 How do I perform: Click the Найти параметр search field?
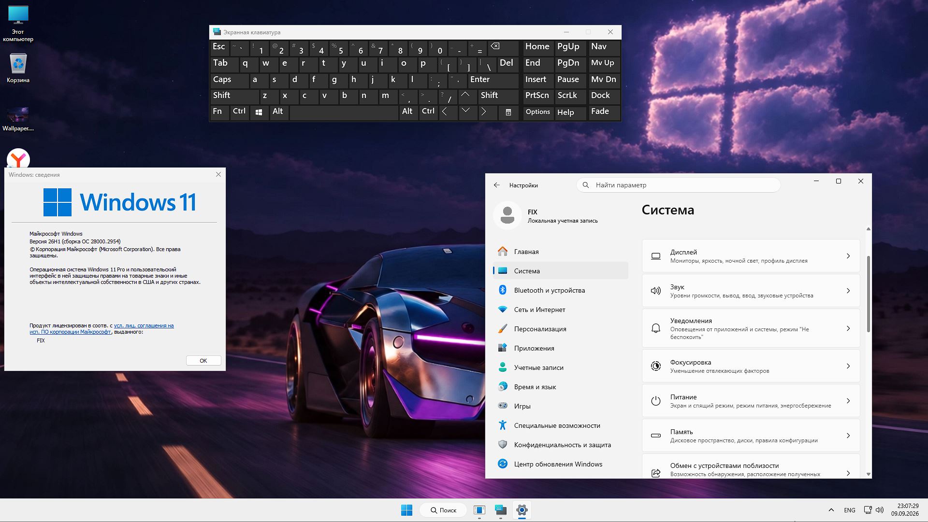point(678,185)
